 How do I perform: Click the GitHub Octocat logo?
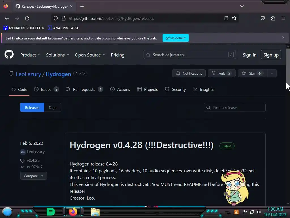click(x=9, y=54)
